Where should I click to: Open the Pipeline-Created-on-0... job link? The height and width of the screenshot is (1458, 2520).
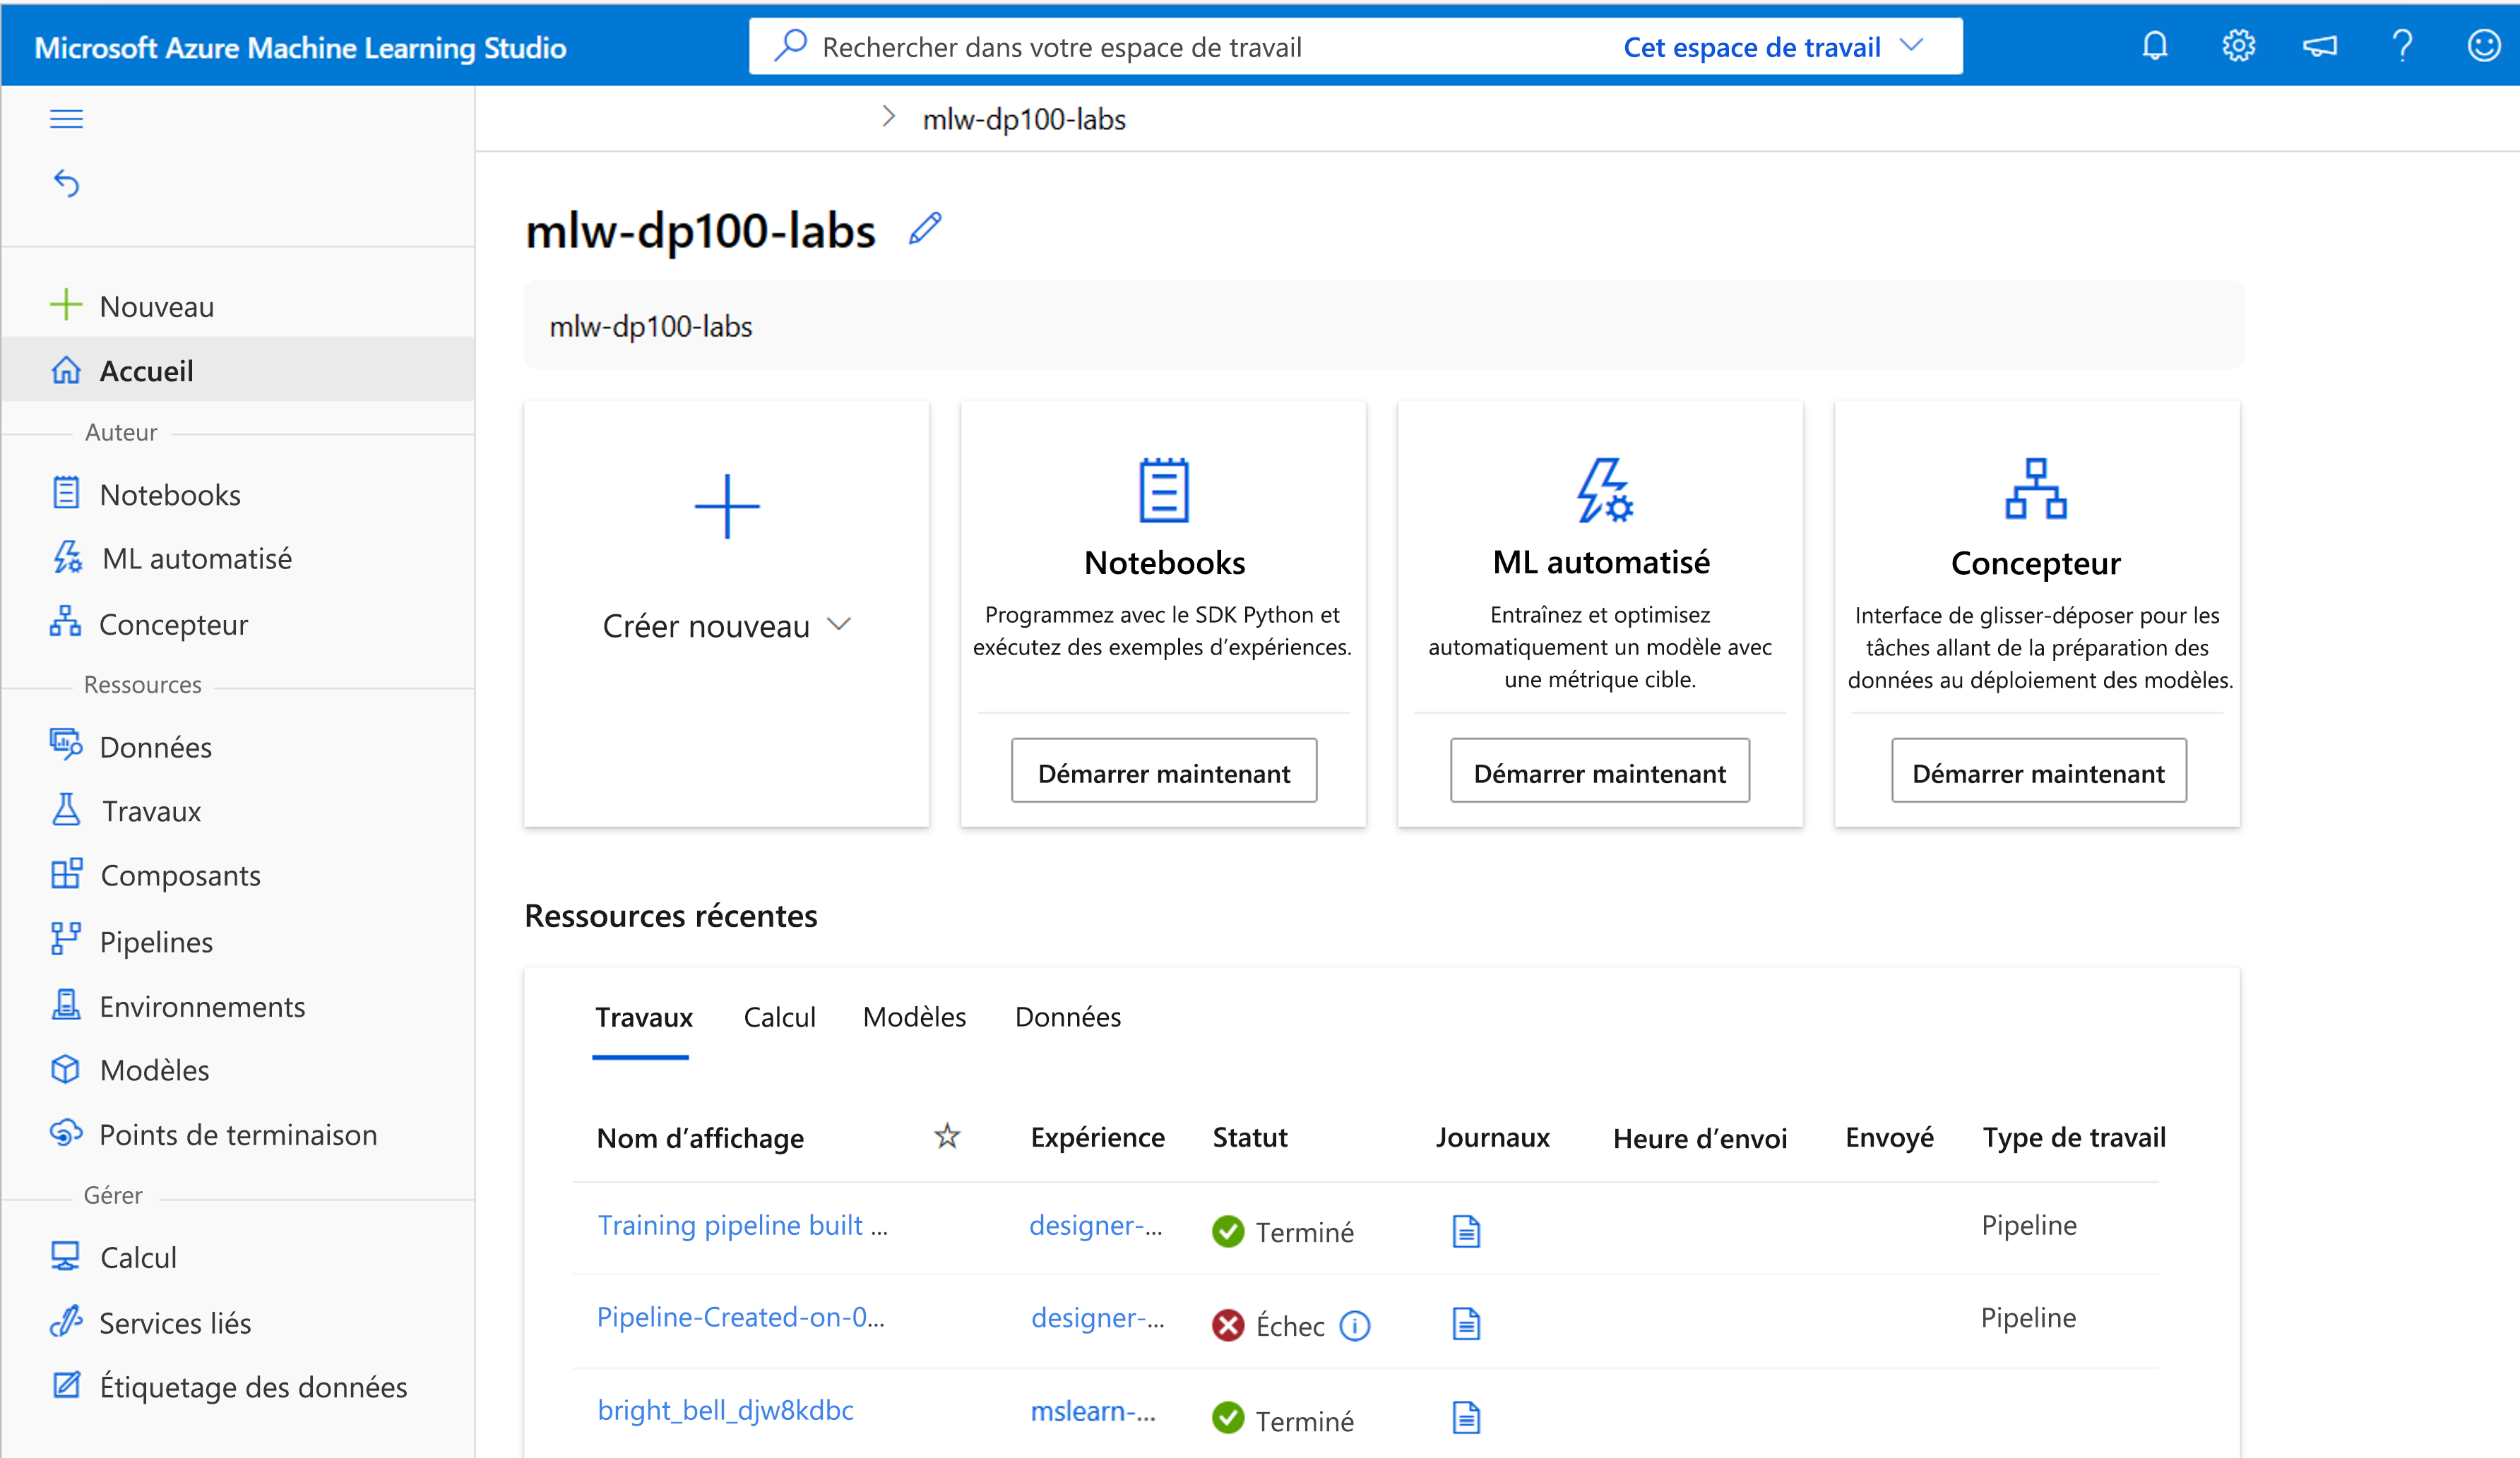(x=741, y=1317)
